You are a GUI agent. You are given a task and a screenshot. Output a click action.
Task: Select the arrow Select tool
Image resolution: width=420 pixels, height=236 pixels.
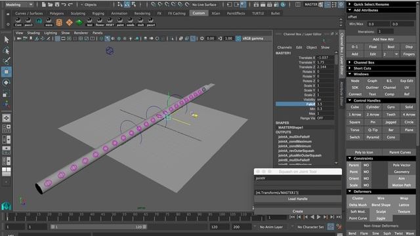[x=7, y=40]
